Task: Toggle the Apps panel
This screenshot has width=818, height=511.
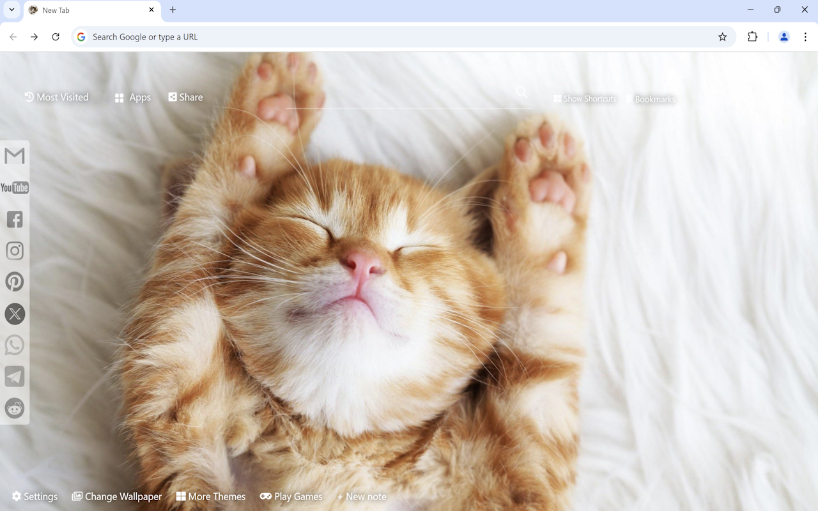Action: pyautogui.click(x=132, y=97)
